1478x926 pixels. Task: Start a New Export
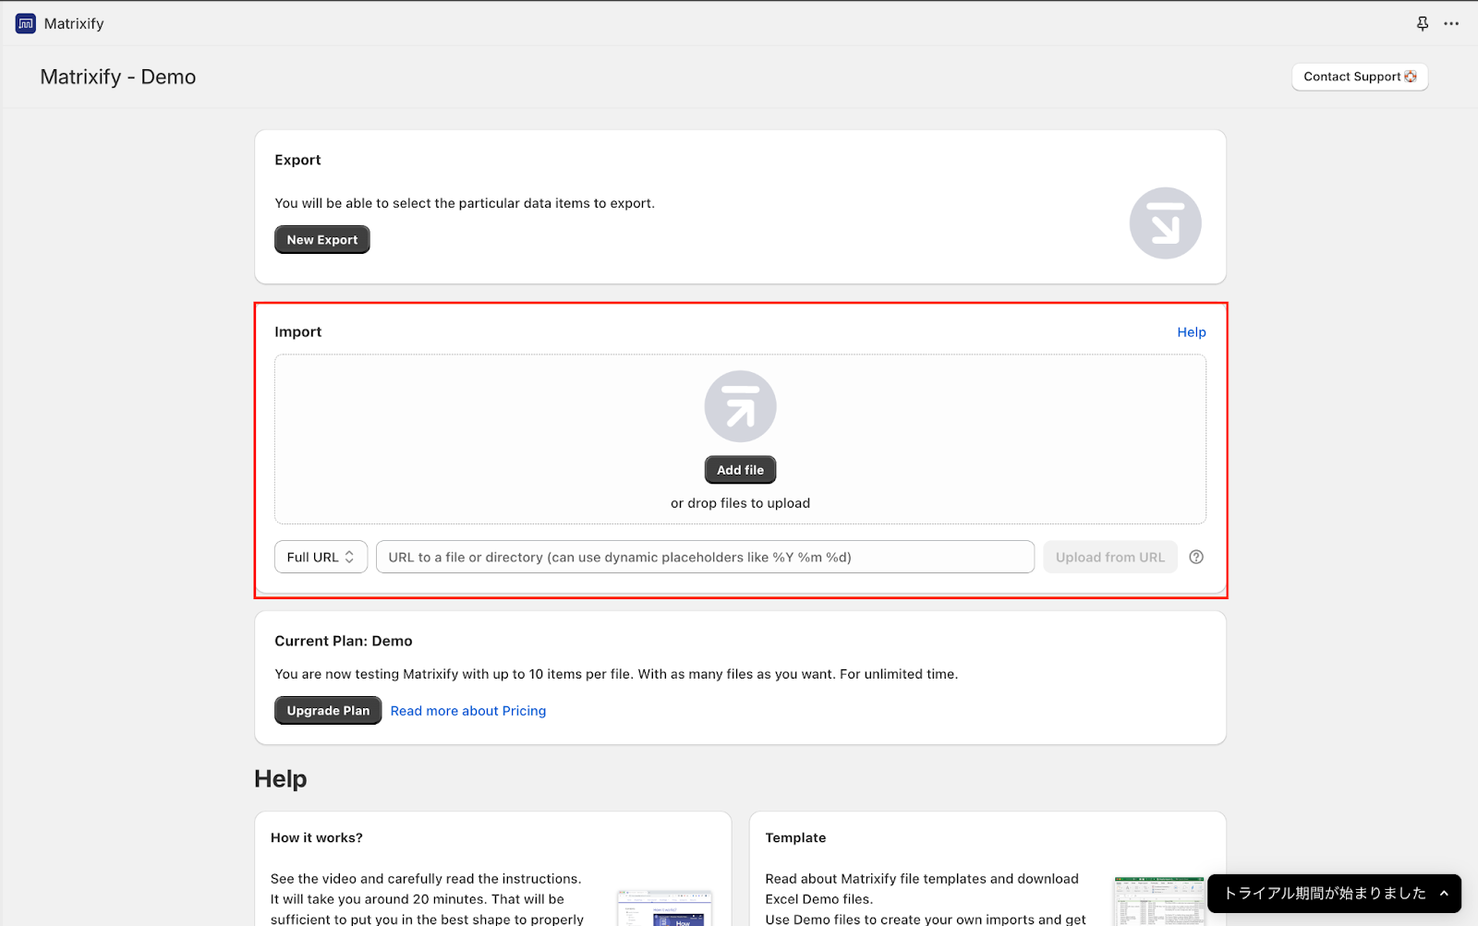pos(321,239)
